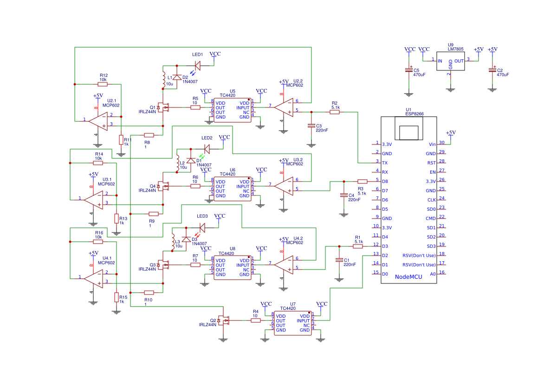The width and height of the screenshot is (544, 384).
Task: Click the R15 1k vertical resistor
Action: [117, 297]
